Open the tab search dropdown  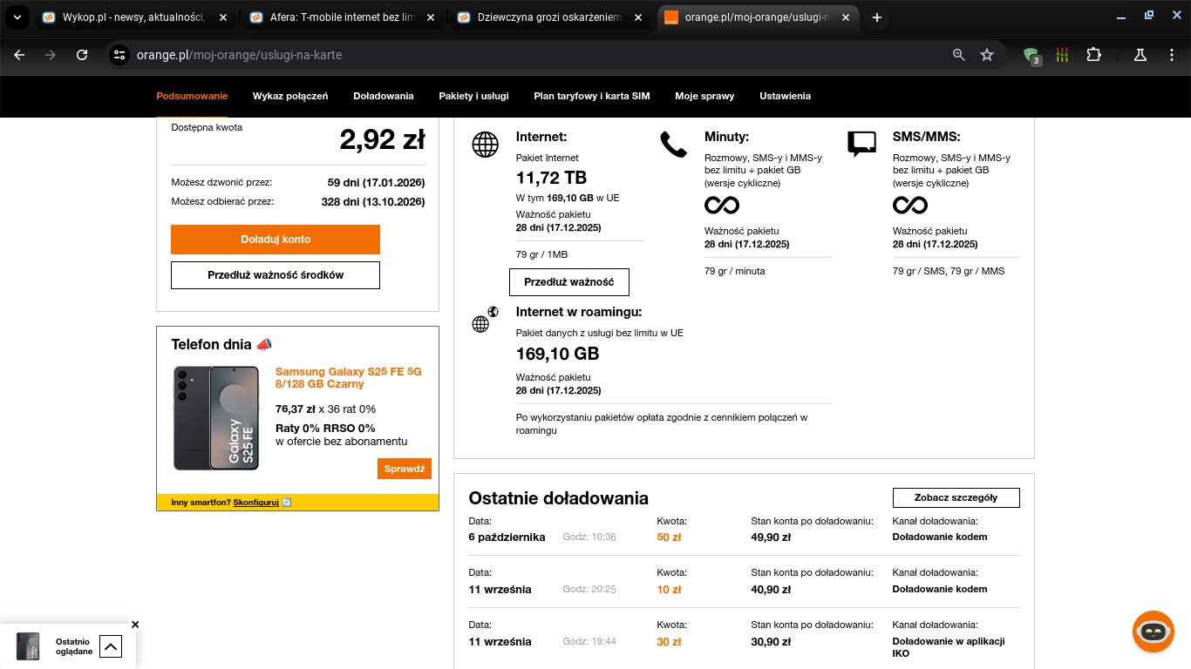17,17
